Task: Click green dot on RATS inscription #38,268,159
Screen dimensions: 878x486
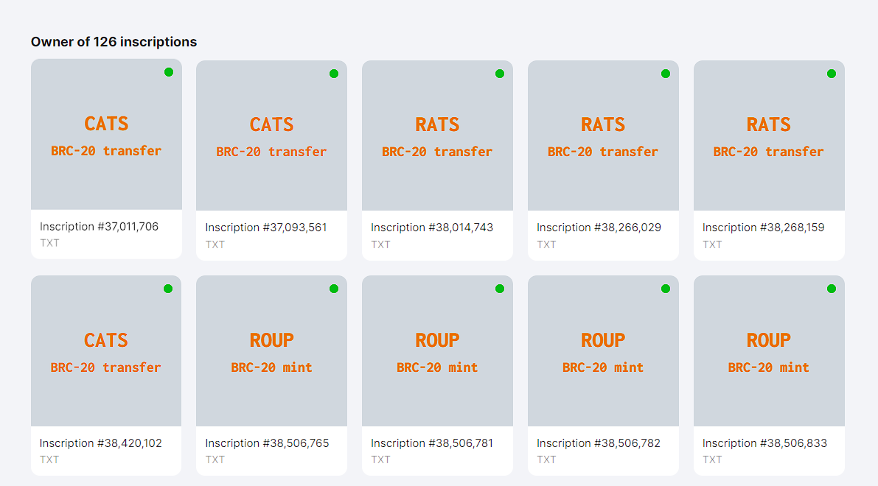Action: [831, 74]
